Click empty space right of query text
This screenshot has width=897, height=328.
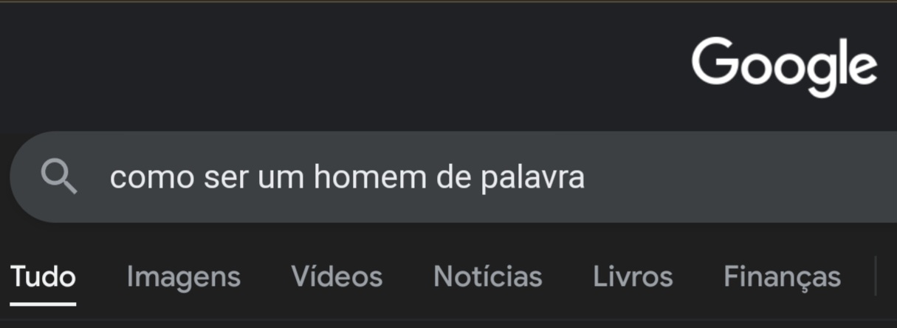point(738,177)
